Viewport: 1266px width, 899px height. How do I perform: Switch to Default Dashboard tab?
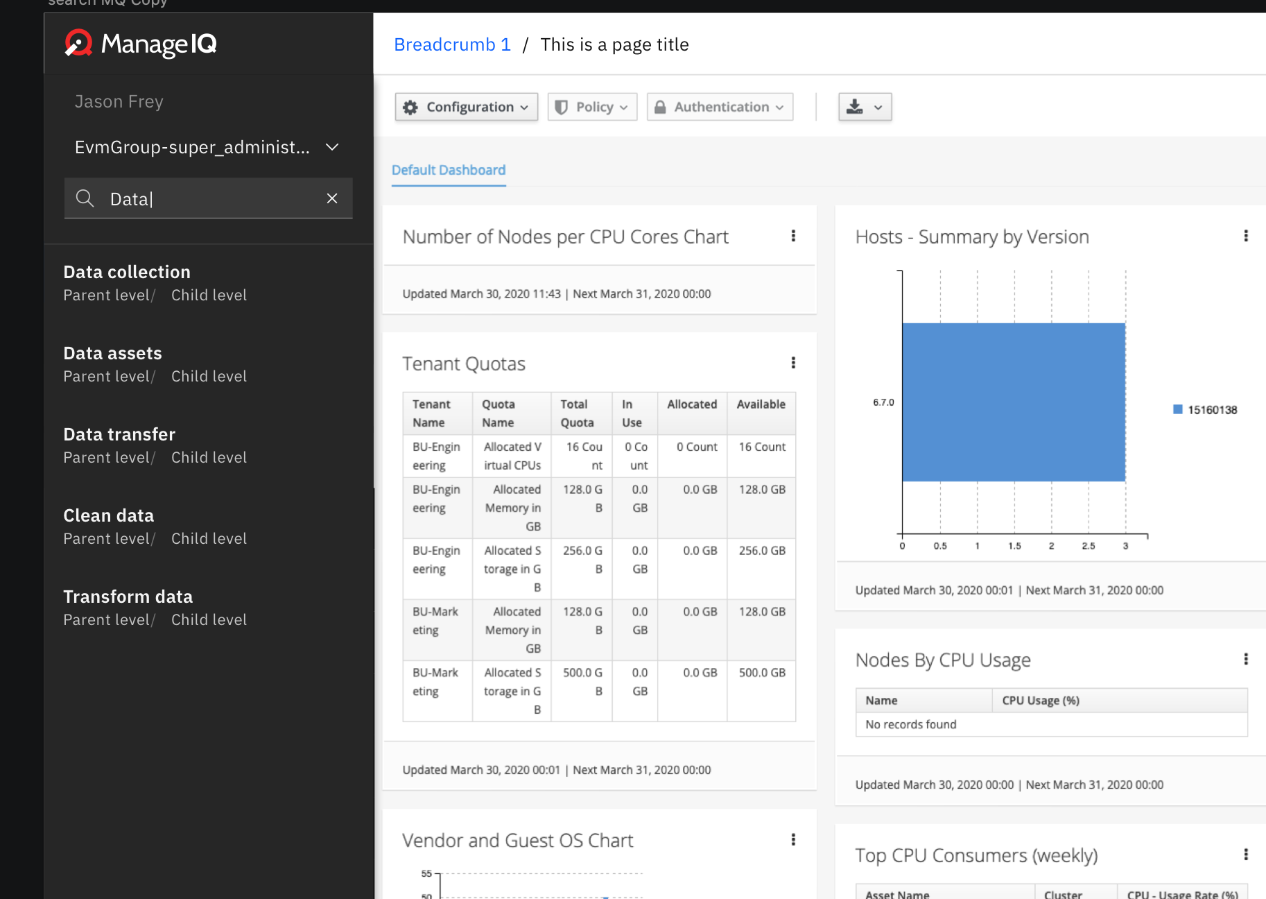[449, 170]
